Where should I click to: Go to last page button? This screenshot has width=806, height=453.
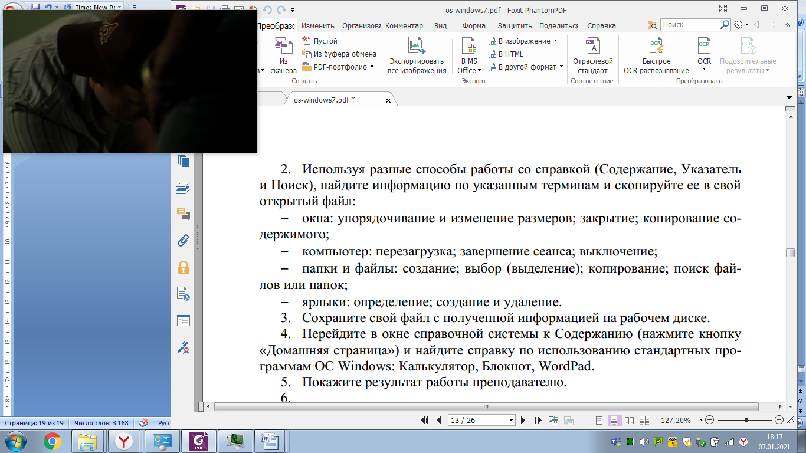coord(538,420)
